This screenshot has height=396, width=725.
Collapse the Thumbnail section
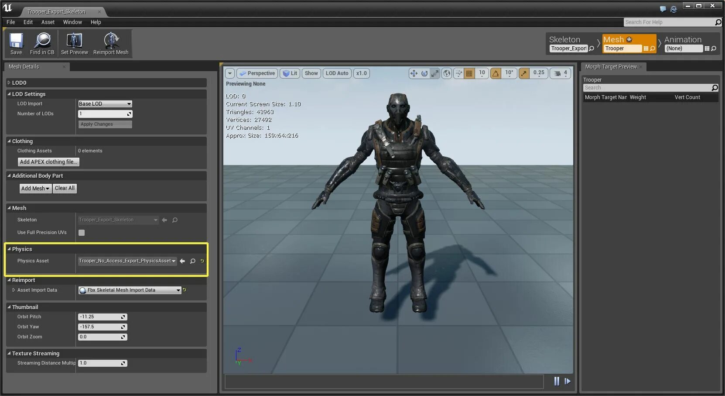pyautogui.click(x=9, y=307)
